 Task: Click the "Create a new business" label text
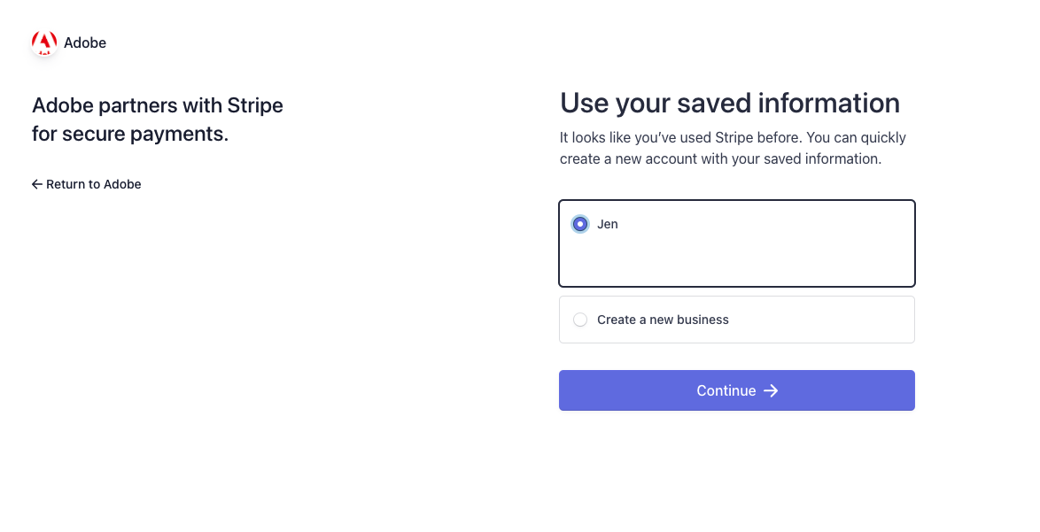(x=663, y=320)
